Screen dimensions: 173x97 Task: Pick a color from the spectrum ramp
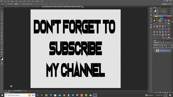coord(162,16)
